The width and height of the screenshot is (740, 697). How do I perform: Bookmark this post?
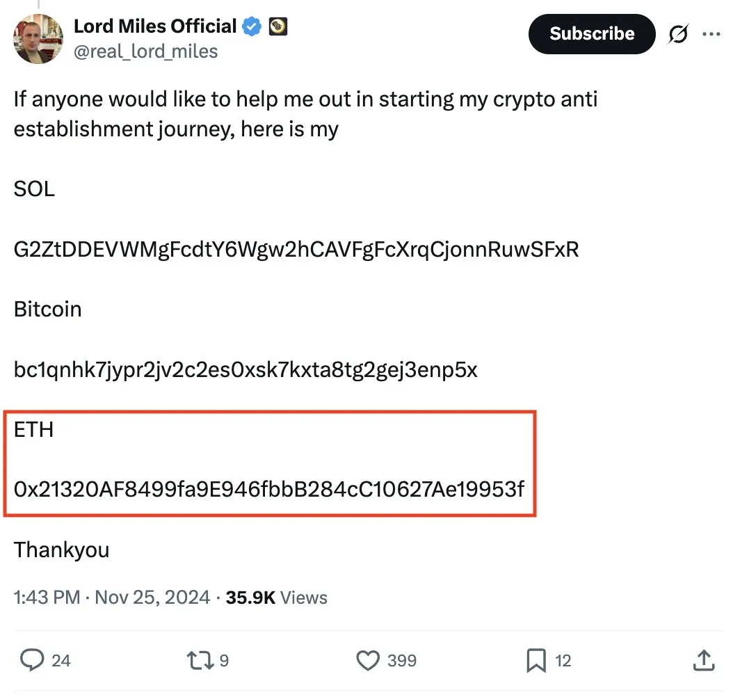tap(536, 659)
